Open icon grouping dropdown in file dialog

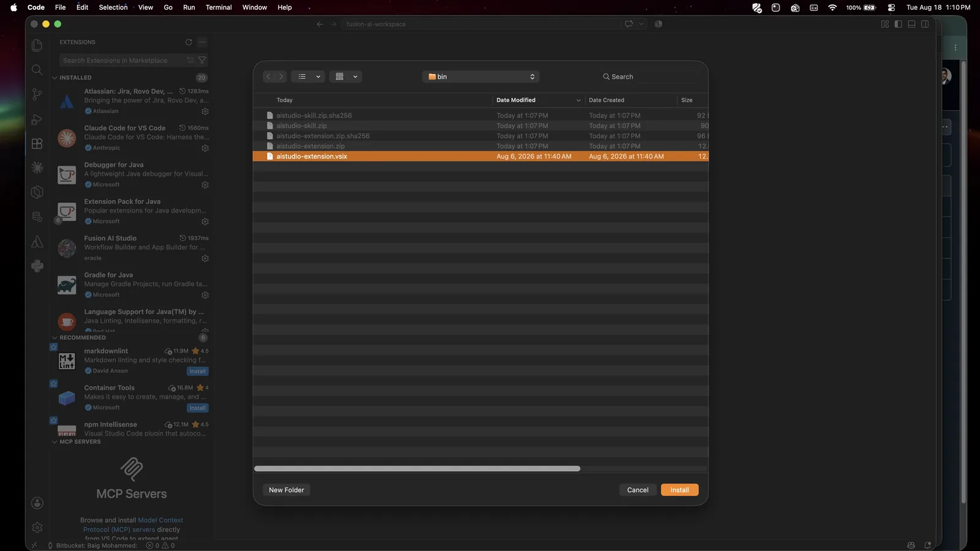[x=345, y=77]
